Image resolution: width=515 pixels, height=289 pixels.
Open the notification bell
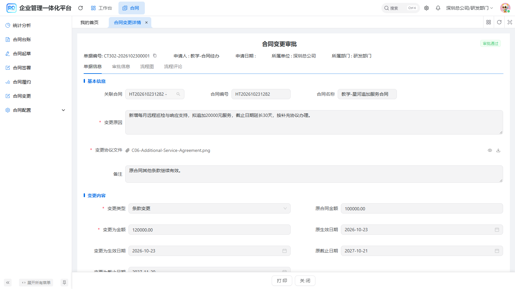(438, 8)
